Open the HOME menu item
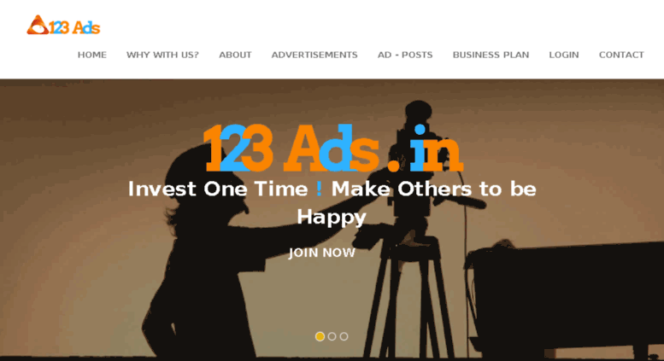Viewport: 664px width, 361px height. [92, 55]
